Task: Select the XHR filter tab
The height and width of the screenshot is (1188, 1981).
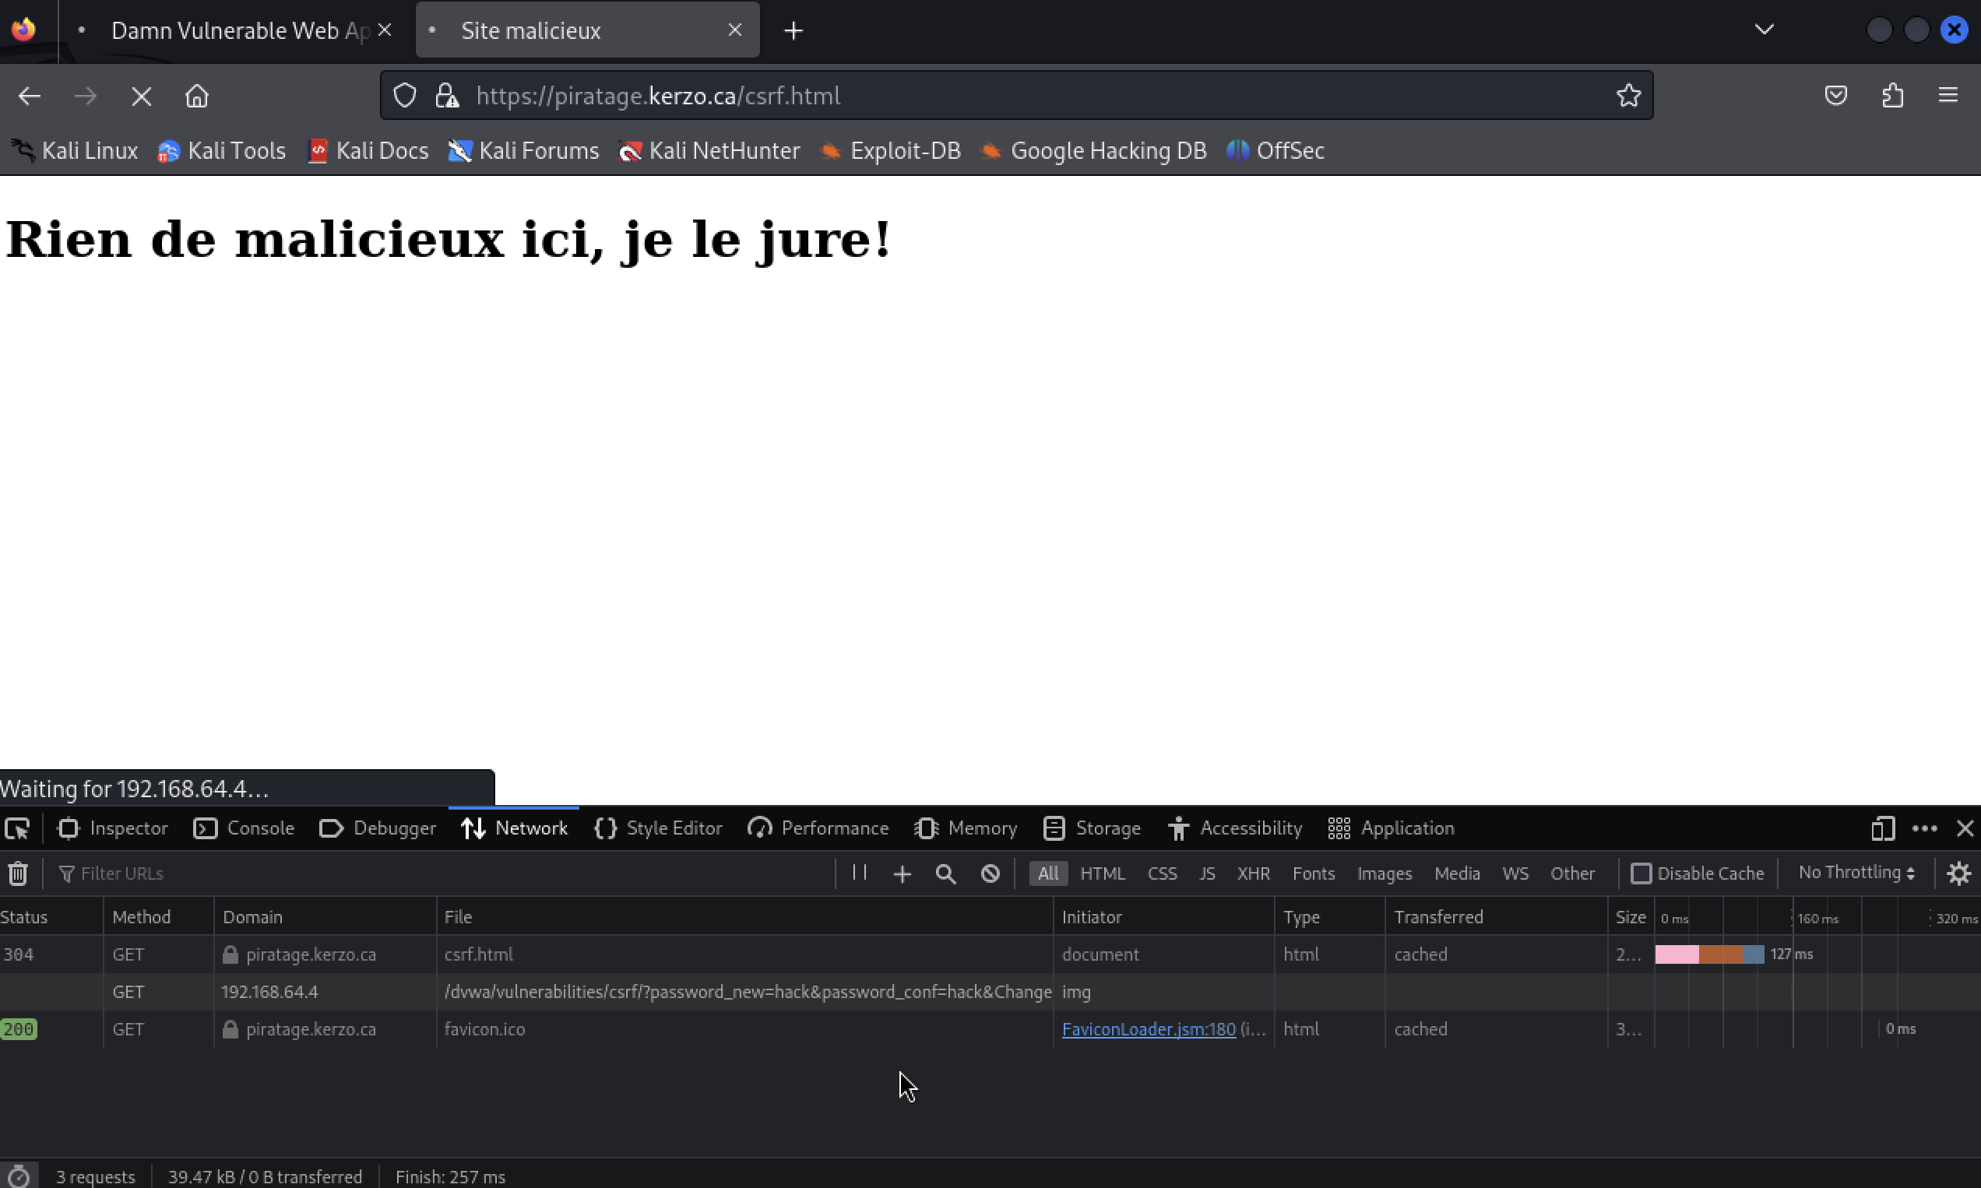Action: (x=1253, y=873)
